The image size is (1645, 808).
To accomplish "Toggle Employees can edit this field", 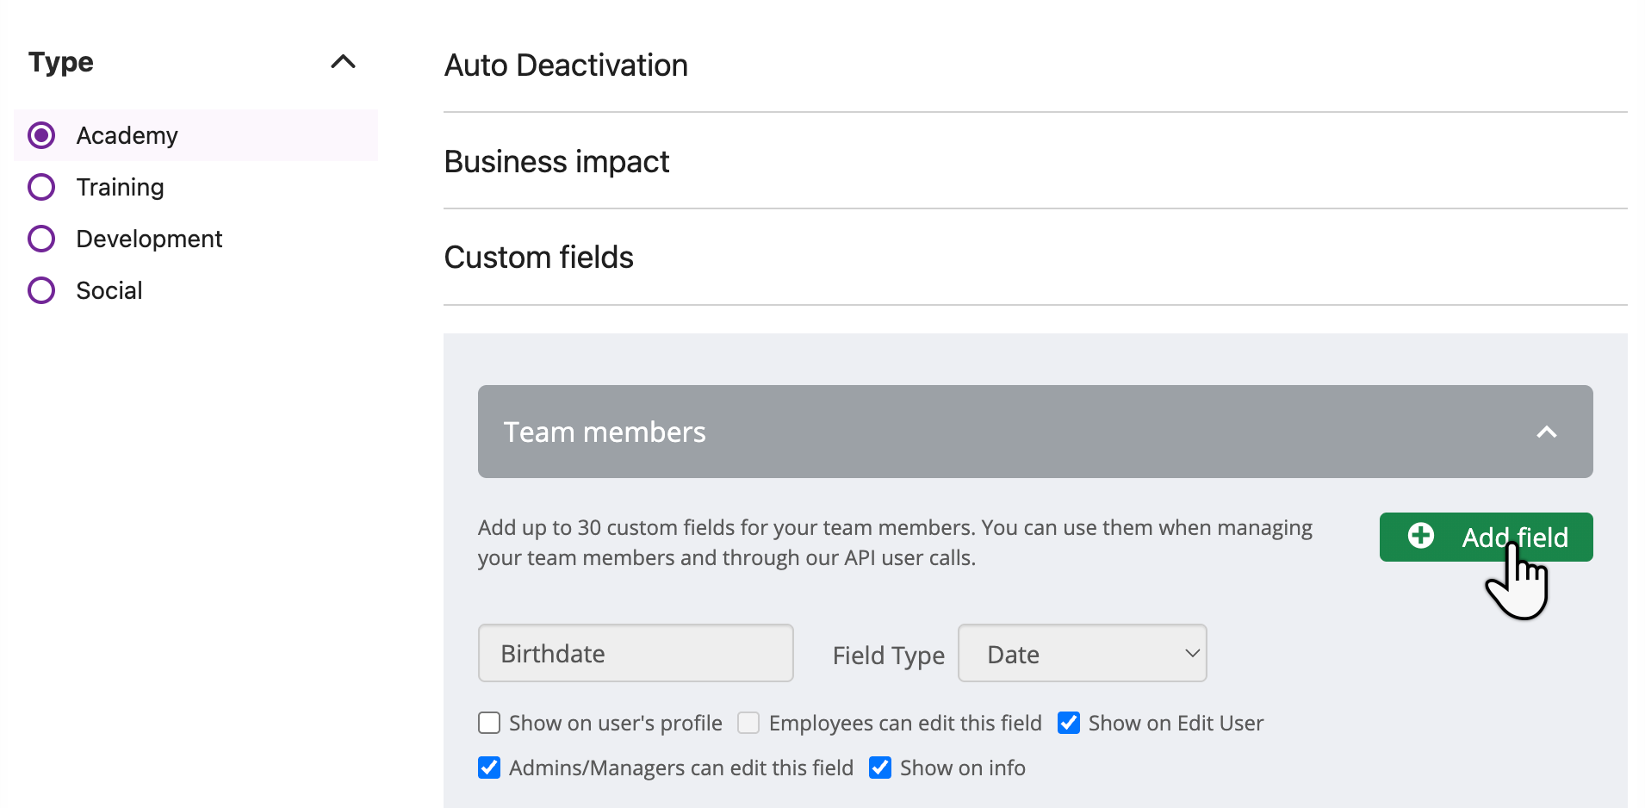I will coord(748,723).
